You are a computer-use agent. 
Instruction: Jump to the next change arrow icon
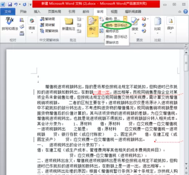tap(144, 31)
